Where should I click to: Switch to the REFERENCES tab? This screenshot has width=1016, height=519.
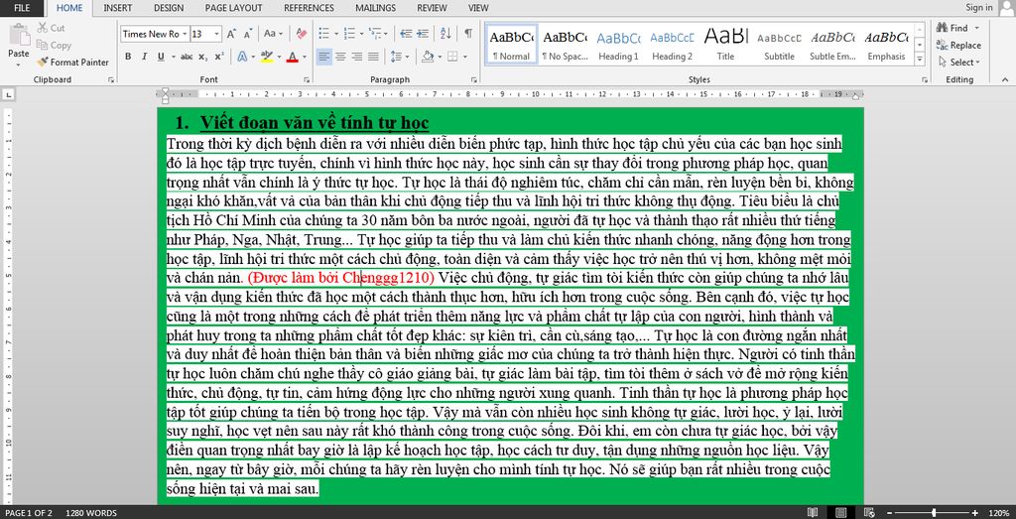pyautogui.click(x=310, y=8)
